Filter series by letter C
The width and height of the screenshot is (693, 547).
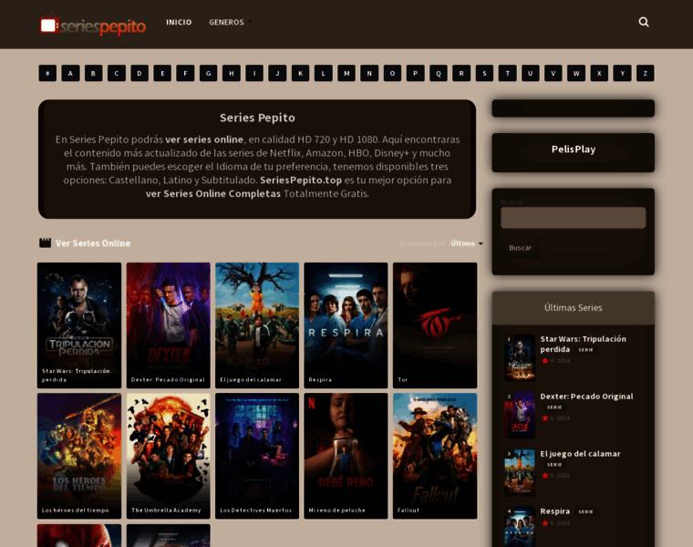(x=116, y=73)
